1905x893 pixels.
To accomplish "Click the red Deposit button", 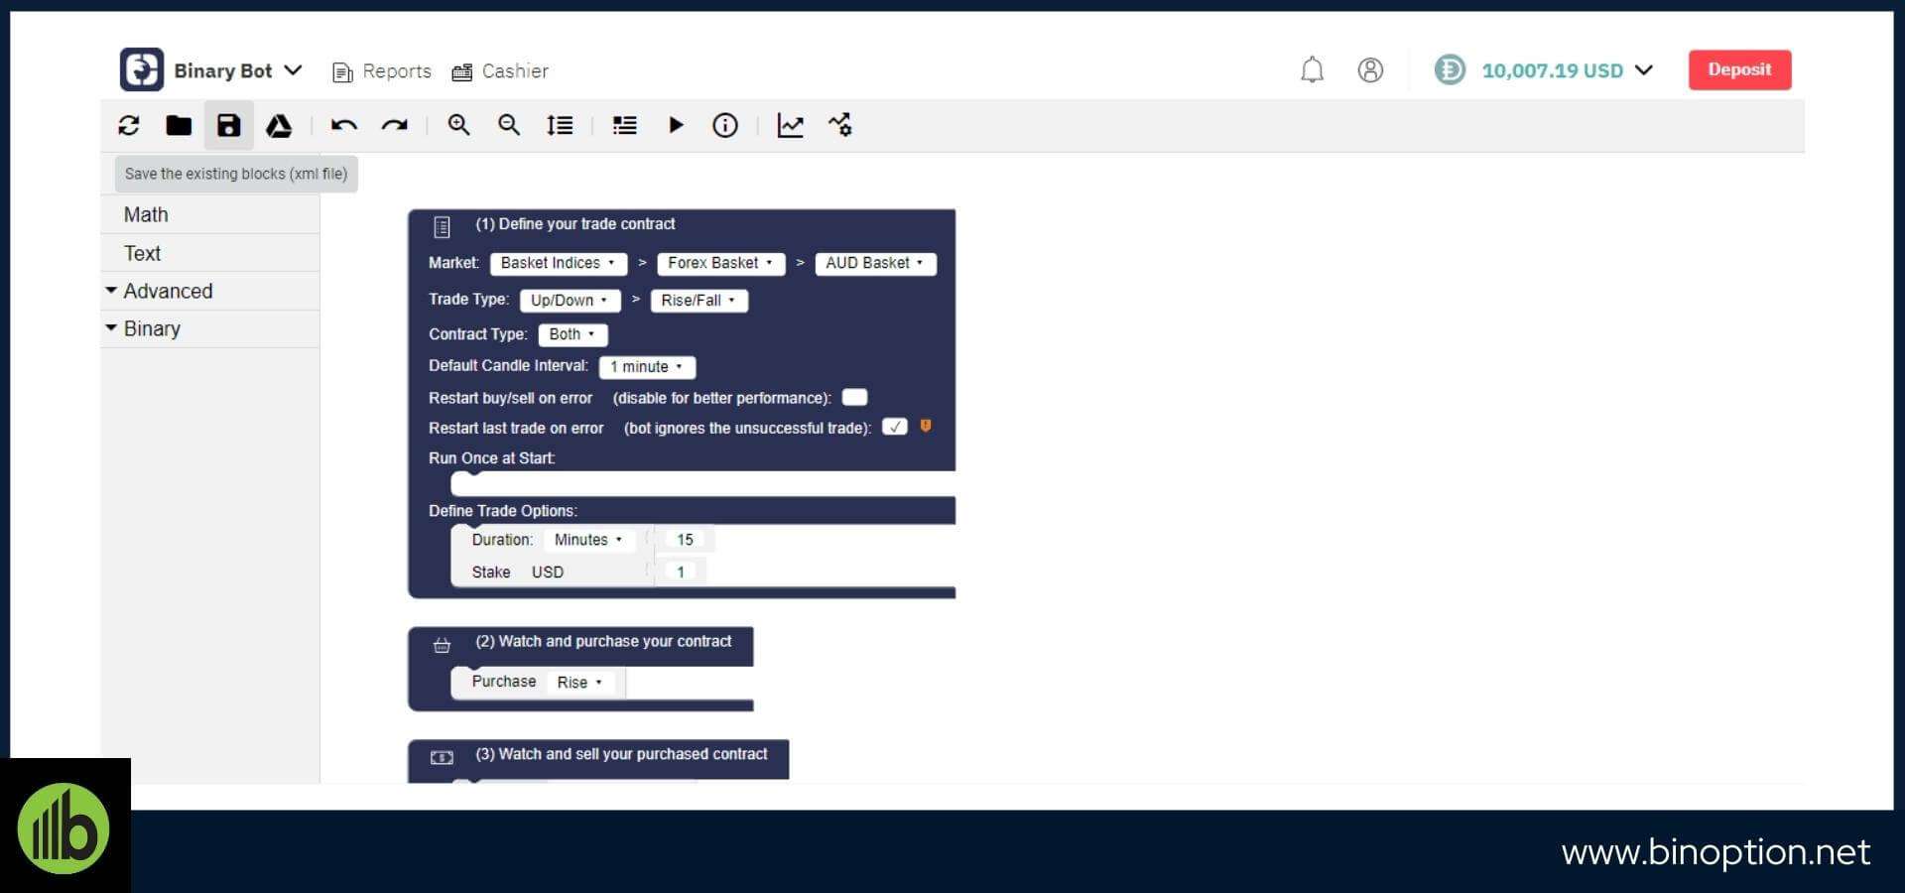I will [1739, 70].
